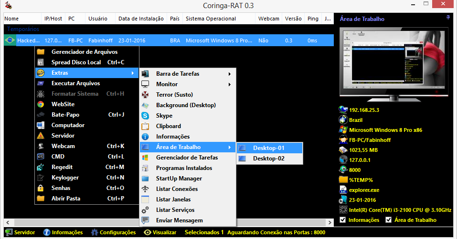This screenshot has height=239, width=457.
Task: Click the Clipboard icon in submenu
Action: pyautogui.click(x=145, y=126)
